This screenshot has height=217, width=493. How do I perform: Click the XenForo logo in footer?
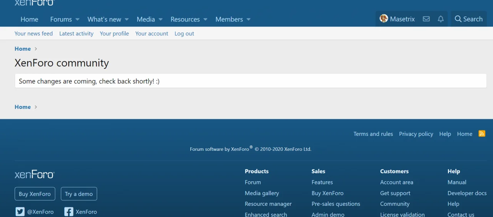(x=35, y=174)
